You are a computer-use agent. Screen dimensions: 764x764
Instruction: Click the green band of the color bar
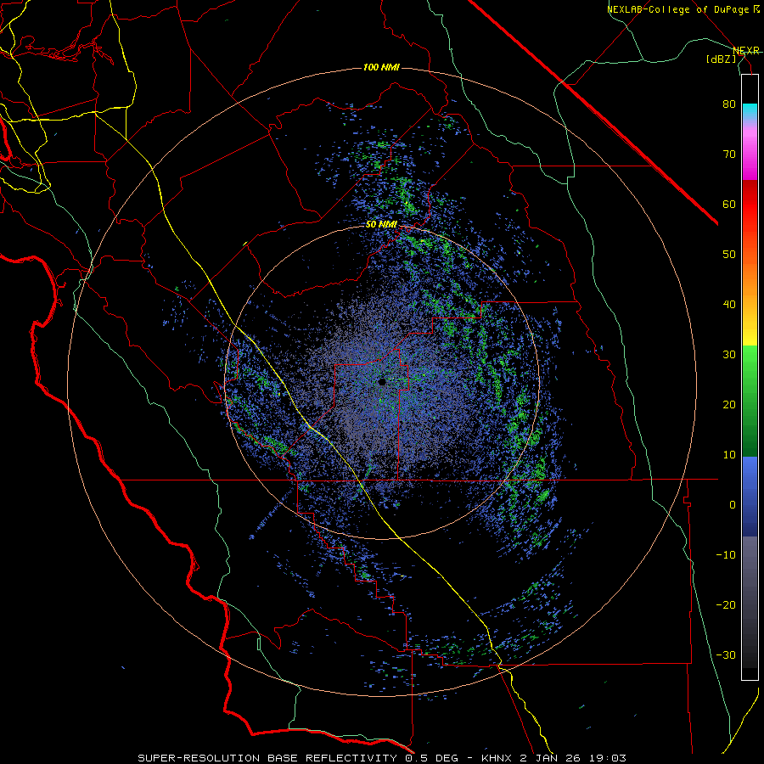point(750,401)
